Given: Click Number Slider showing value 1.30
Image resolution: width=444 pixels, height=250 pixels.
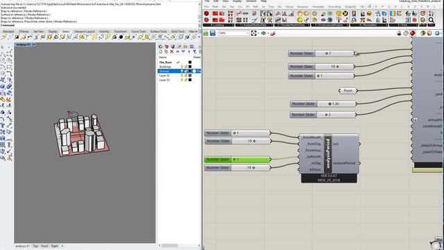Looking at the screenshot, I should pyautogui.click(x=323, y=103).
